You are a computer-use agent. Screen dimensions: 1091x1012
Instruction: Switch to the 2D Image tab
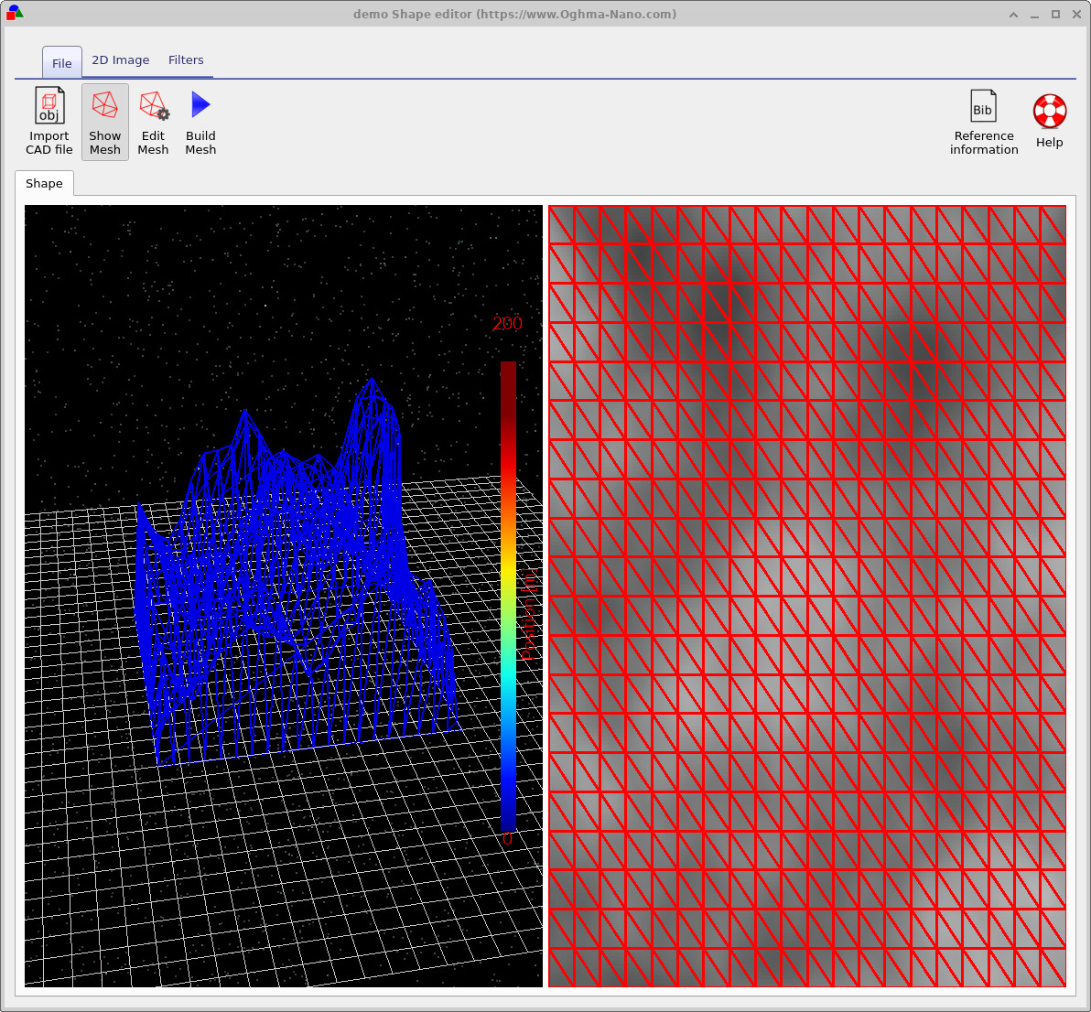120,59
